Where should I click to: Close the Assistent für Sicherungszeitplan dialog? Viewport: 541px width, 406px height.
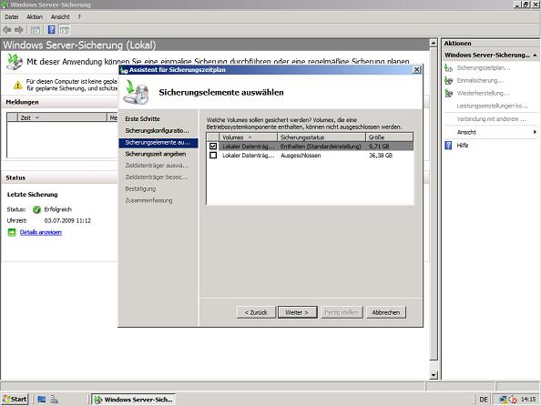click(416, 70)
